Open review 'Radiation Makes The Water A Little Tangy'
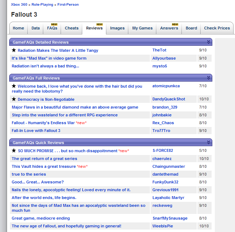The width and height of the screenshot is (235, 232). [x=58, y=50]
